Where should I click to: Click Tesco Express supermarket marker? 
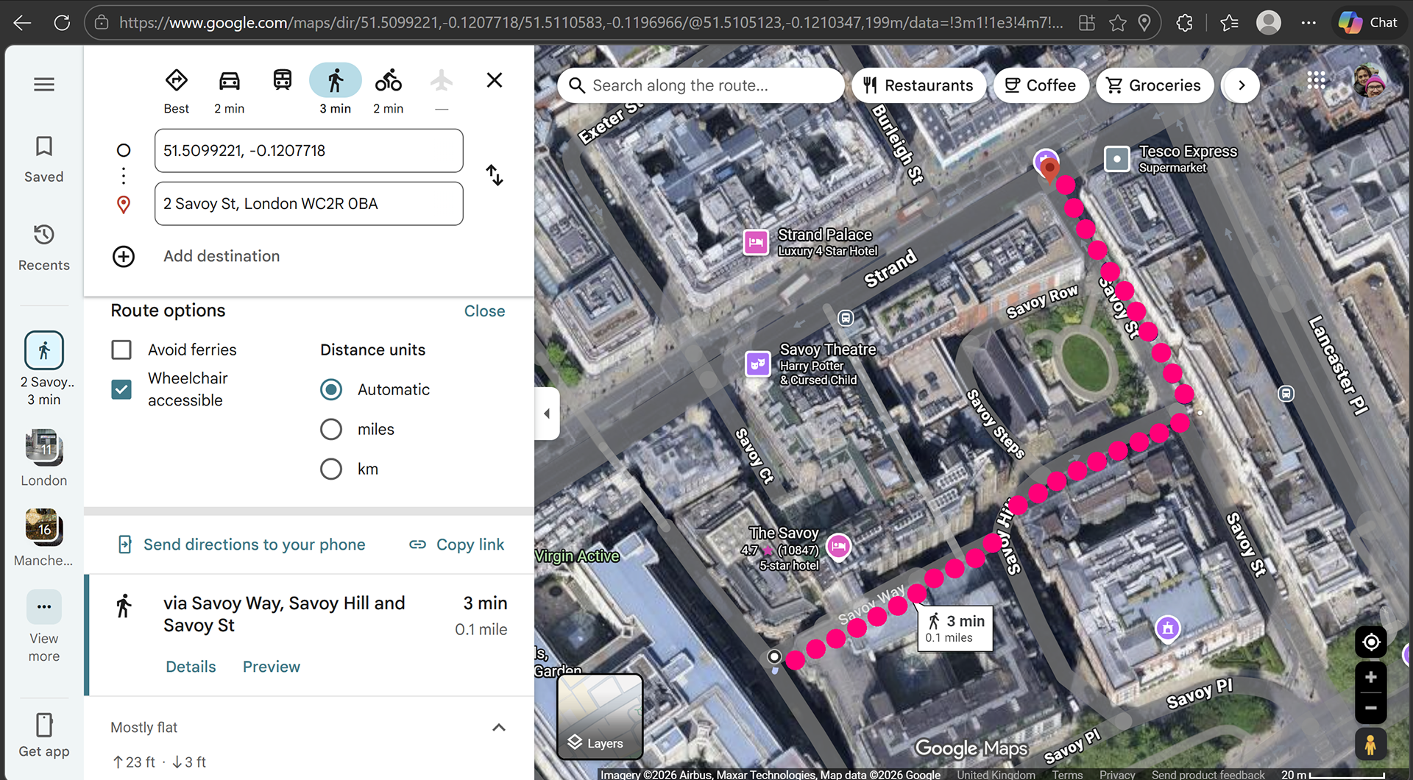(x=1117, y=158)
